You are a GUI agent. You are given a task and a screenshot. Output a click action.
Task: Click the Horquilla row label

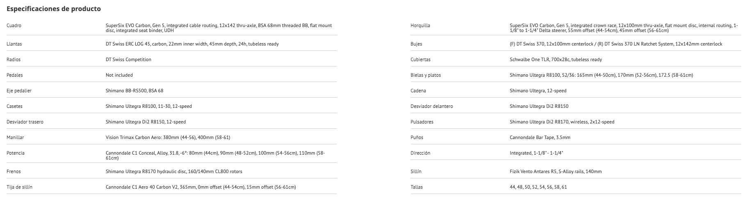click(420, 25)
